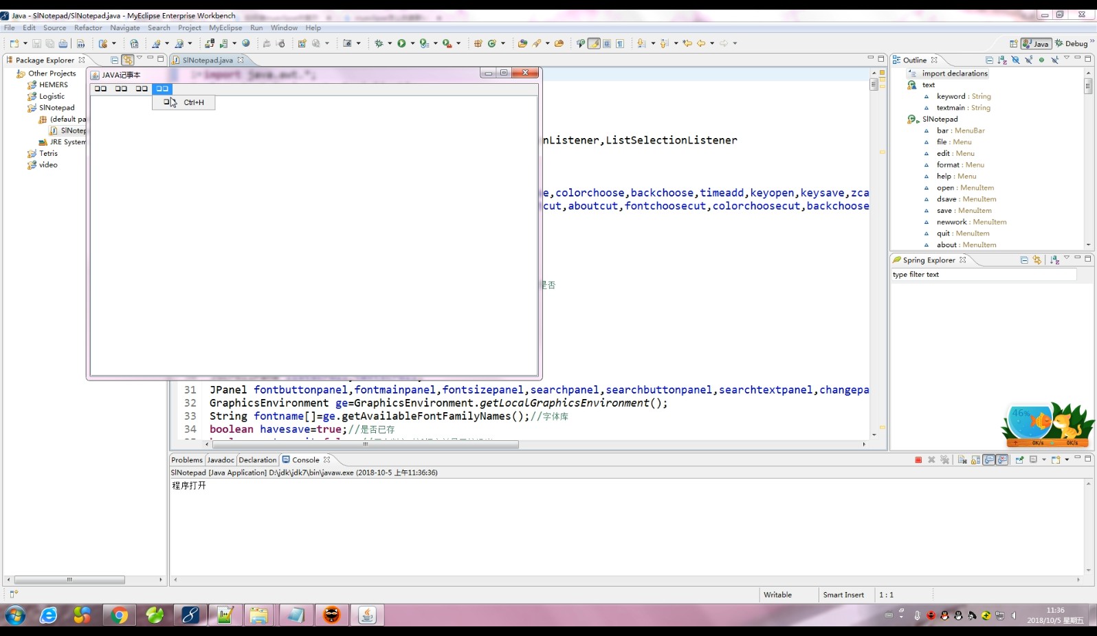Click the Java coffee cup taskbar icon

(x=367, y=615)
